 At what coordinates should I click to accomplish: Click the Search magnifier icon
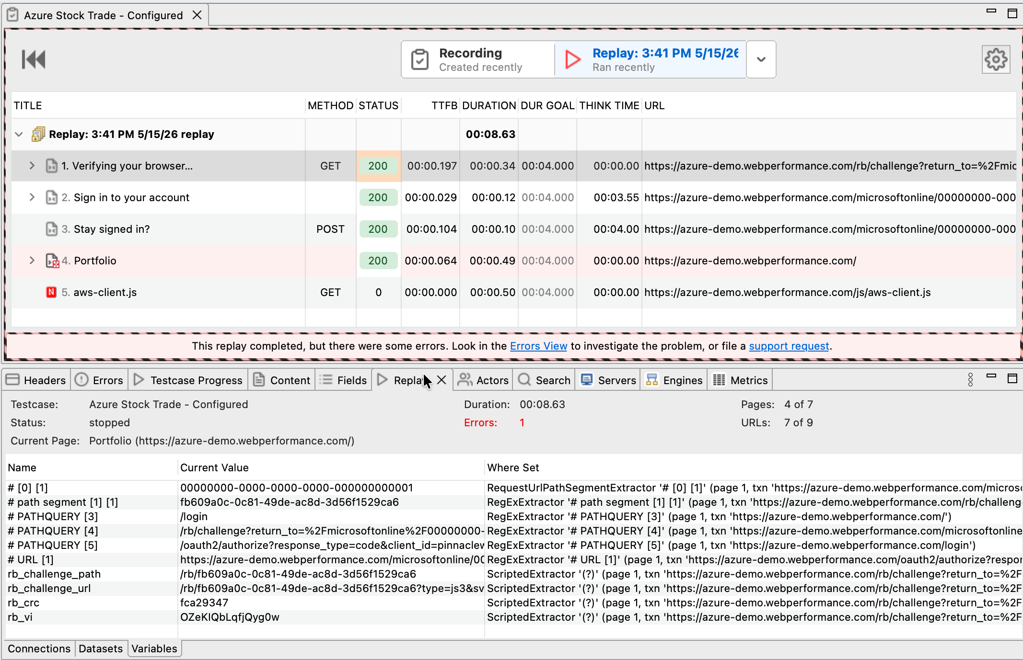[x=524, y=380]
